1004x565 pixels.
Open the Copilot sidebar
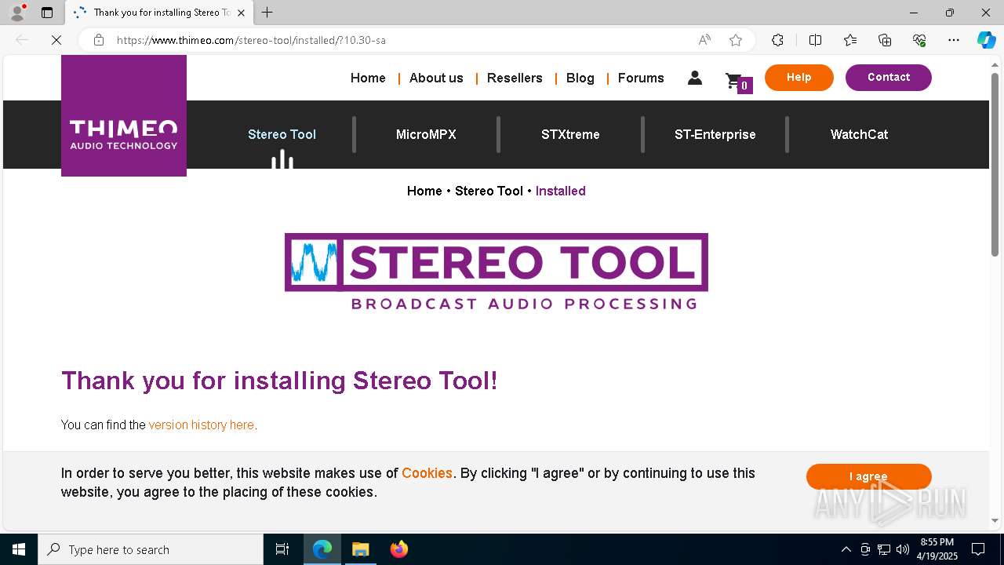[986, 40]
